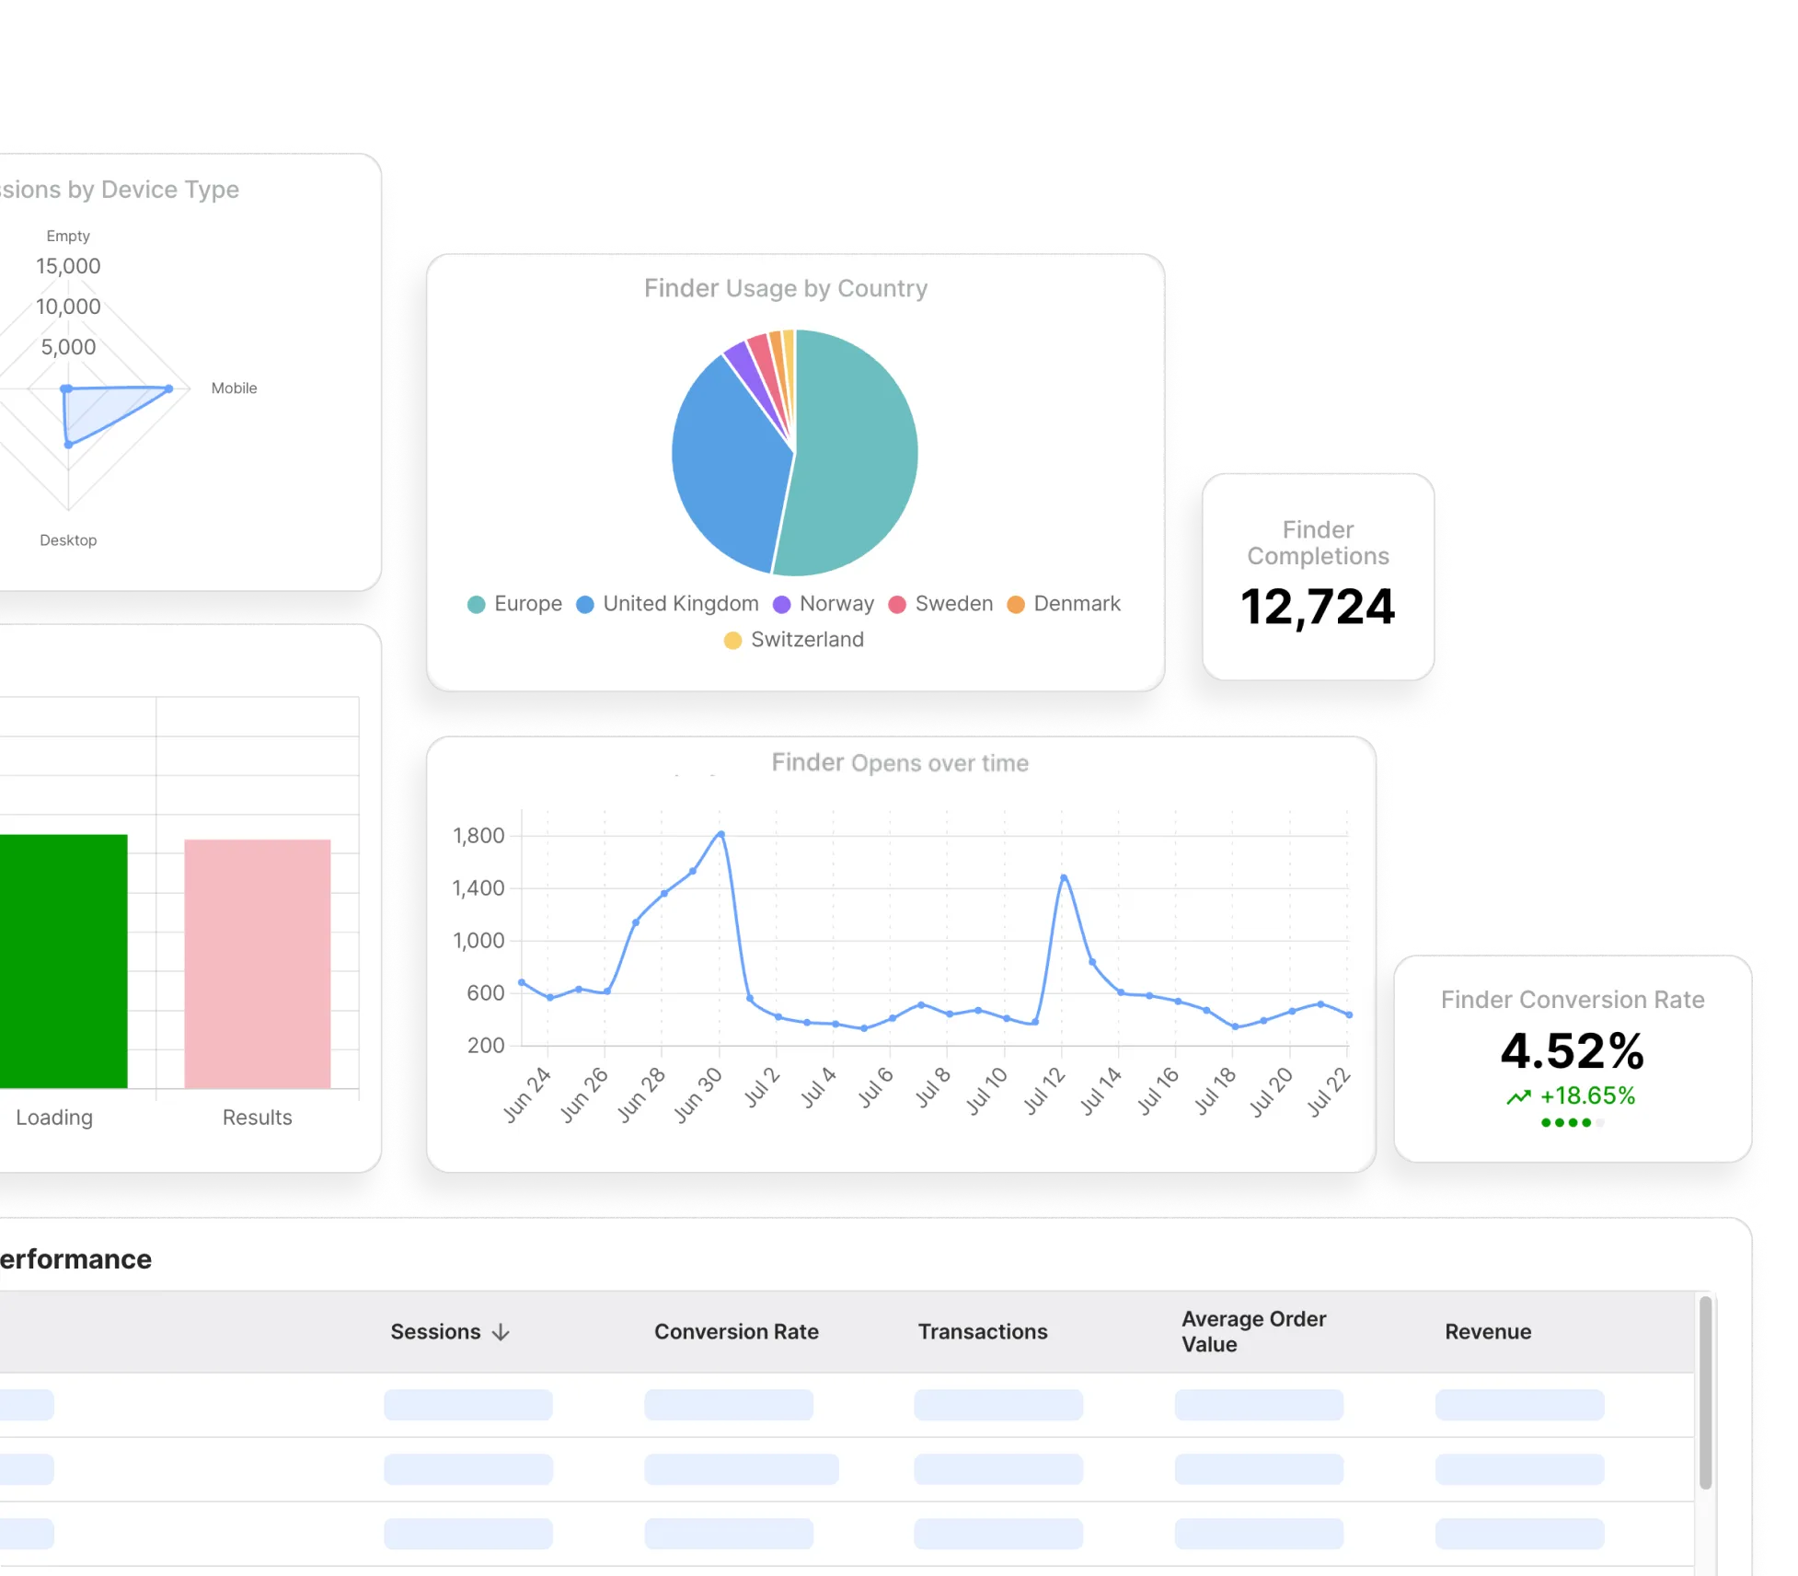
Task: Click the Denmark legend color dot
Action: 1016,605
